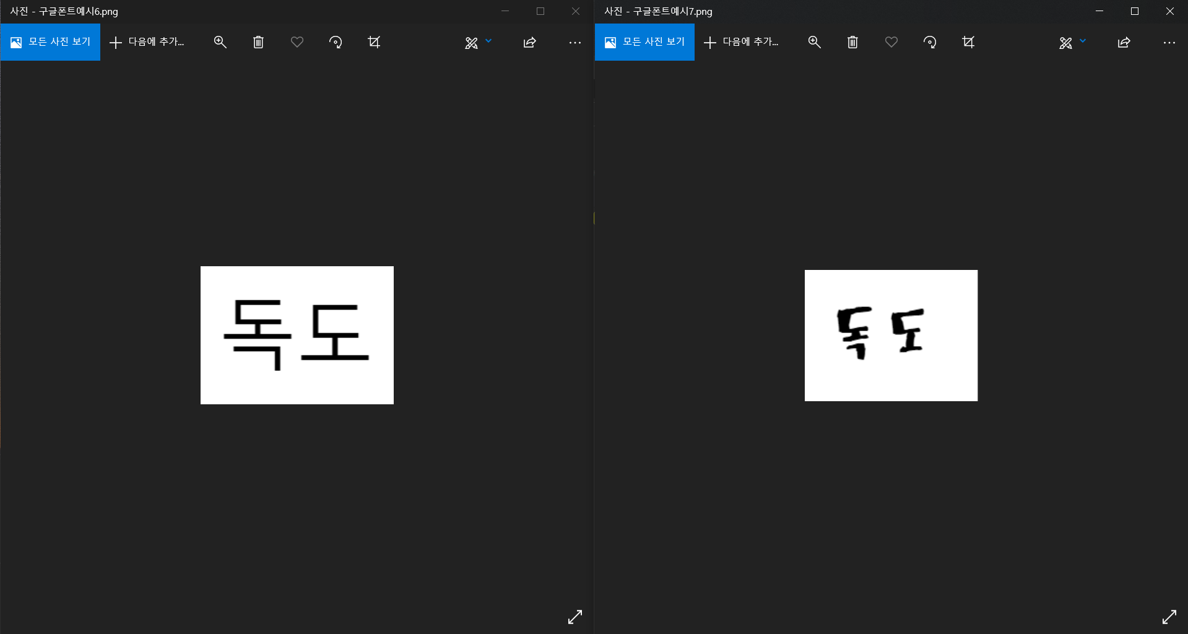This screenshot has height=634, width=1188.
Task: Click the 독도 image in the 구글폰트예시6.png window
Action: point(297,335)
